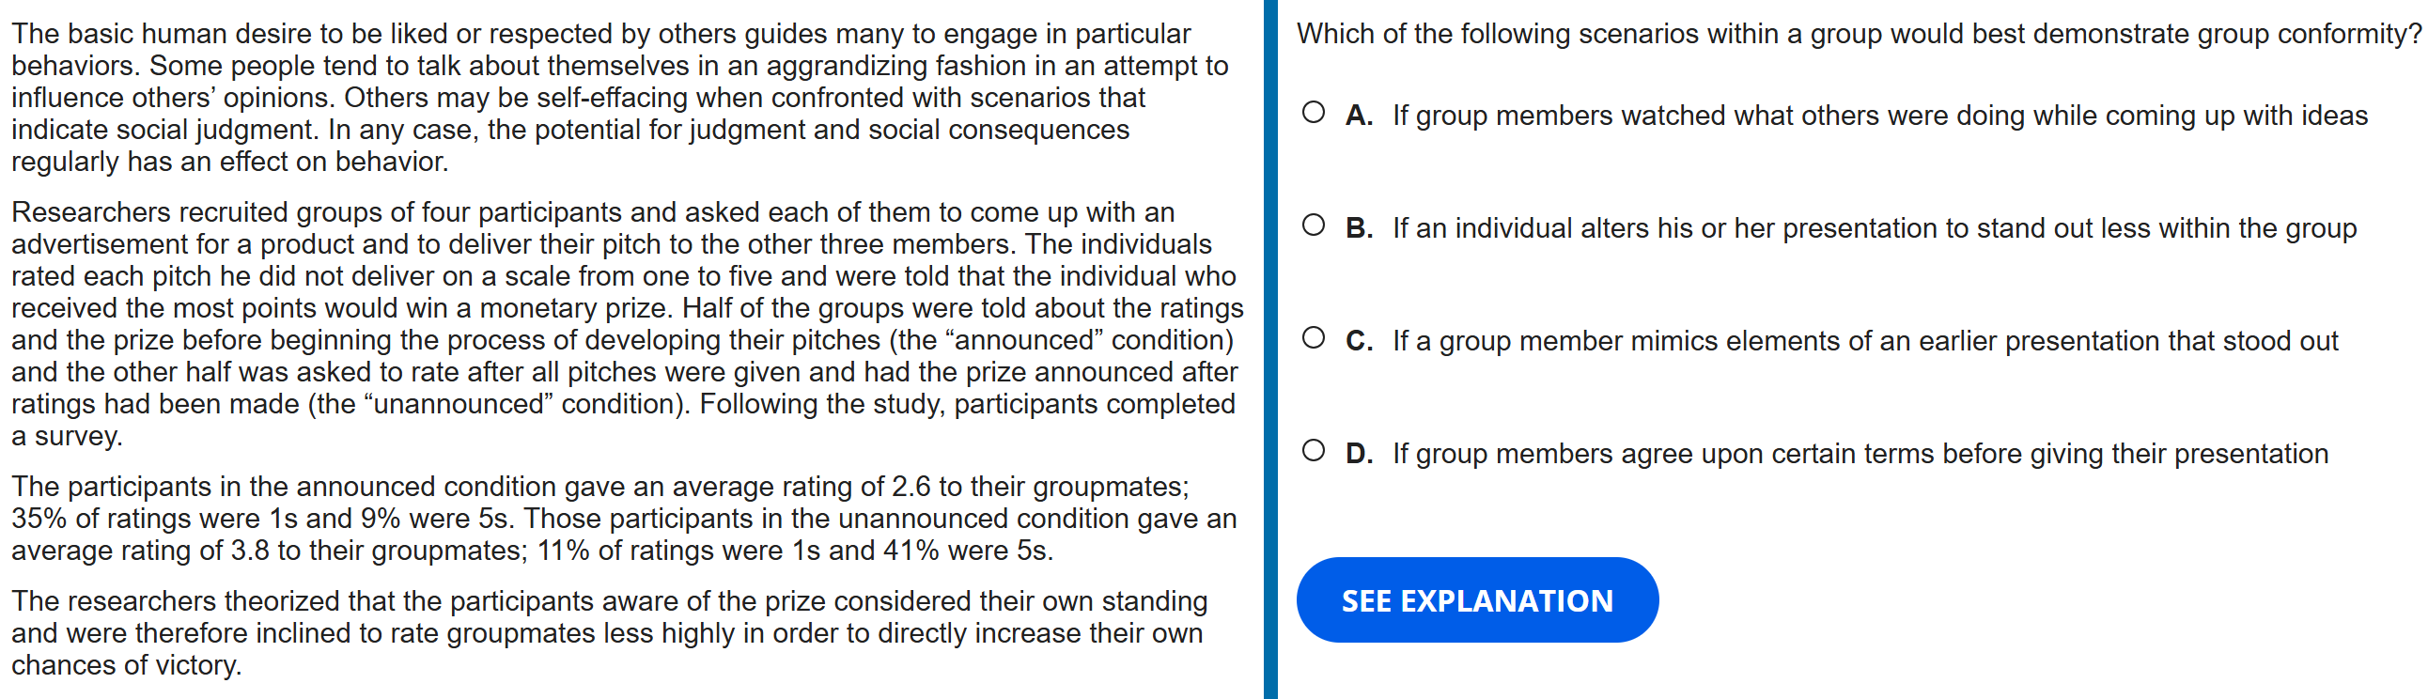Click the bold letter C. label
Screen dimensions: 2428x699
click(1358, 341)
